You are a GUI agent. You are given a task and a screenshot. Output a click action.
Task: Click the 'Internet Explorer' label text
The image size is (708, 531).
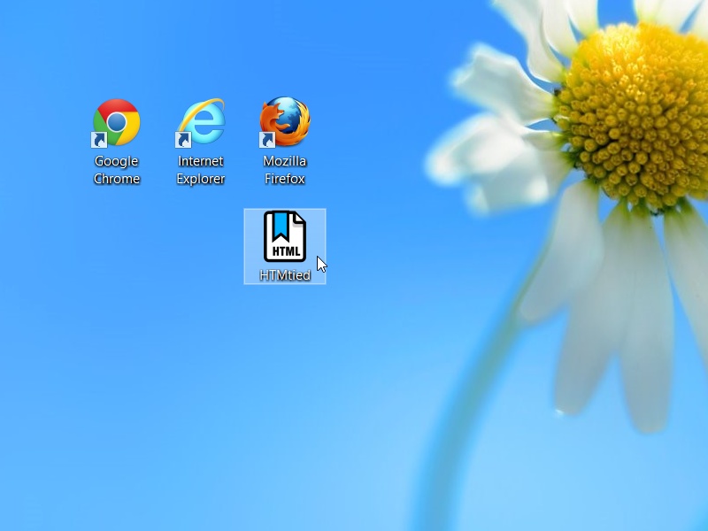(x=201, y=170)
